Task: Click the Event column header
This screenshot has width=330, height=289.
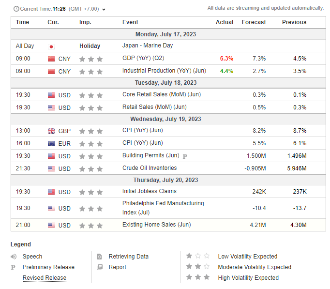Action: pyautogui.click(x=130, y=22)
